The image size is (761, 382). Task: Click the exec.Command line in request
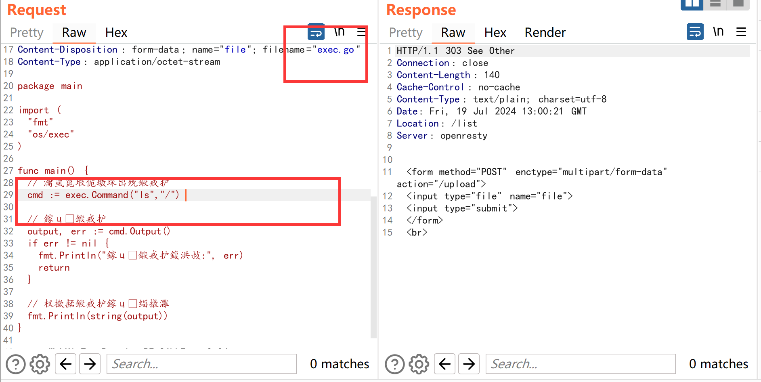(x=103, y=195)
